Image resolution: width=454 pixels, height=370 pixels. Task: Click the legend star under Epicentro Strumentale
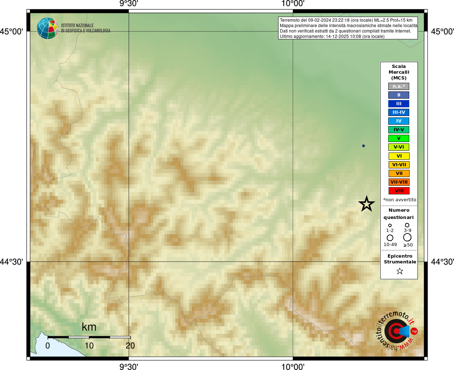pyautogui.click(x=399, y=271)
